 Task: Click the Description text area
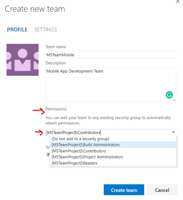(x=111, y=84)
